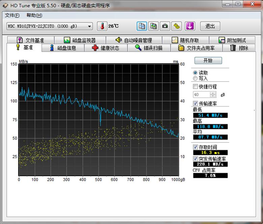Viewport: 263px width, 224px height.
Task: Enable the 快捷行程 checkbox
Action: pos(195,87)
